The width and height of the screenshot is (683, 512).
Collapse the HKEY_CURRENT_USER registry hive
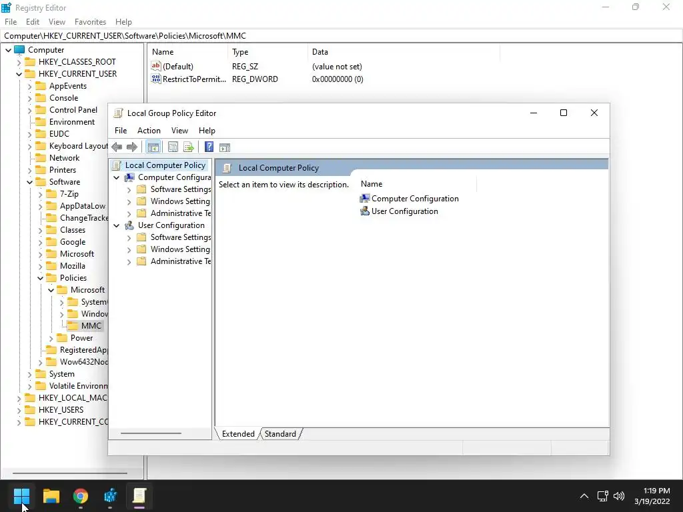click(x=19, y=74)
